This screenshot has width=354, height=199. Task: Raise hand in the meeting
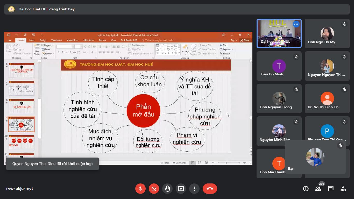point(167,189)
